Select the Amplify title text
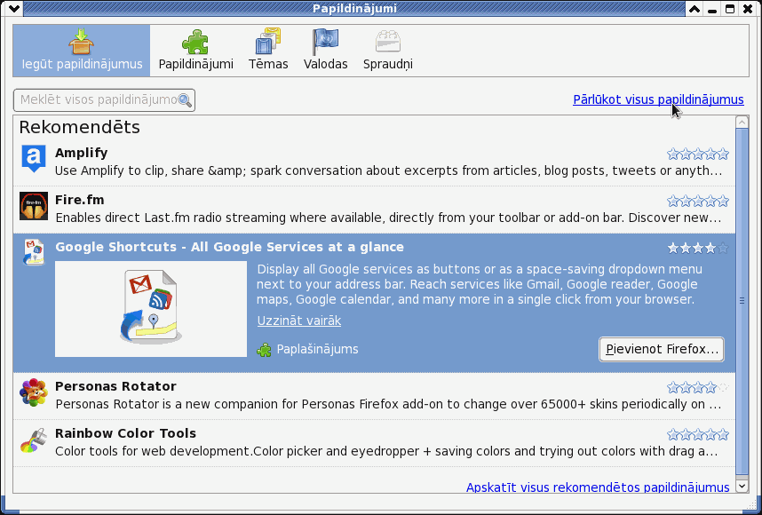Viewport: 762px width, 515px height. (x=81, y=153)
